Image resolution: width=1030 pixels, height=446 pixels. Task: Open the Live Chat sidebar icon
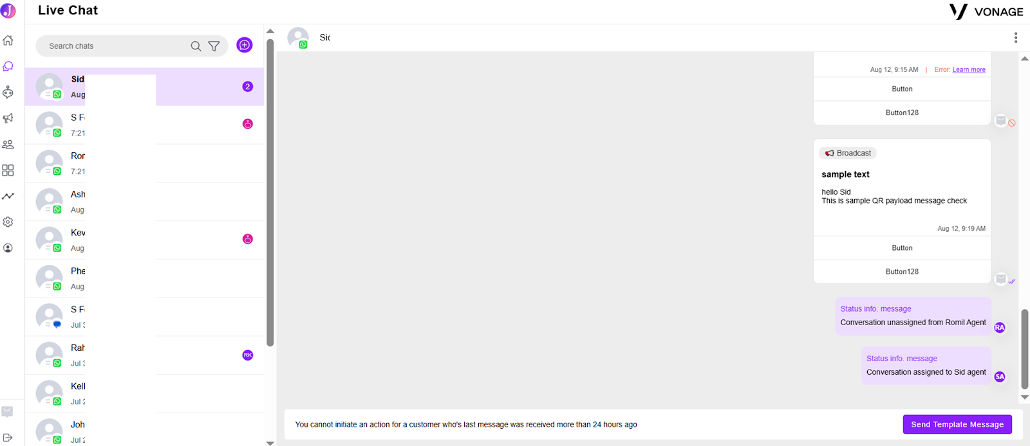[8, 66]
